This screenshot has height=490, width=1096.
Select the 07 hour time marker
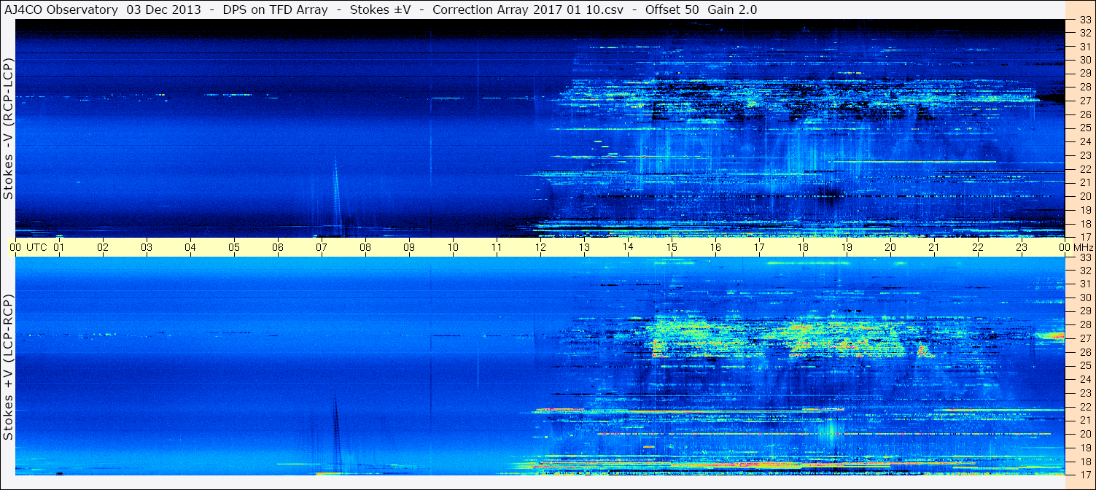(322, 247)
